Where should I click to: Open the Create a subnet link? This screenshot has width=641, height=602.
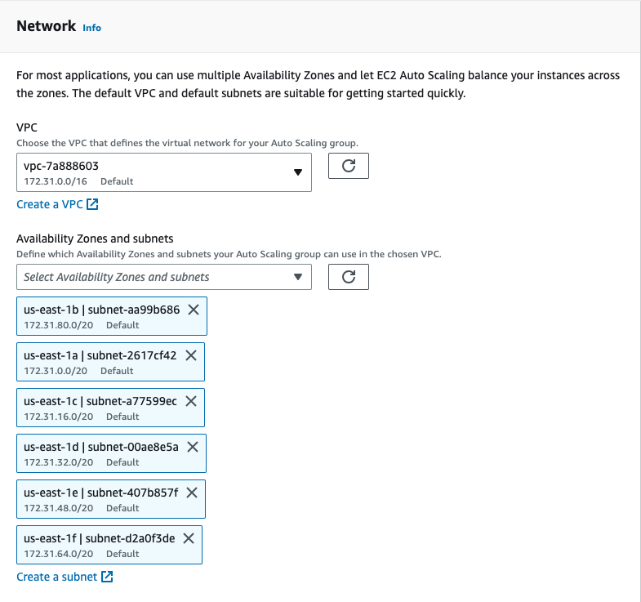57,577
